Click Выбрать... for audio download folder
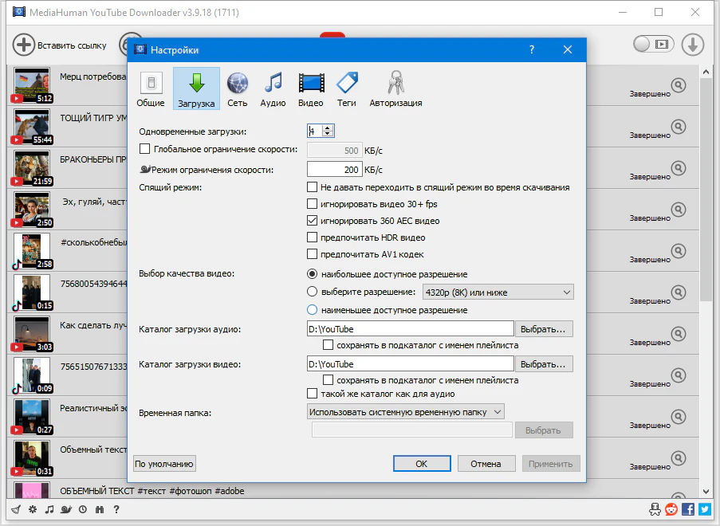The image size is (720, 526). (x=544, y=329)
